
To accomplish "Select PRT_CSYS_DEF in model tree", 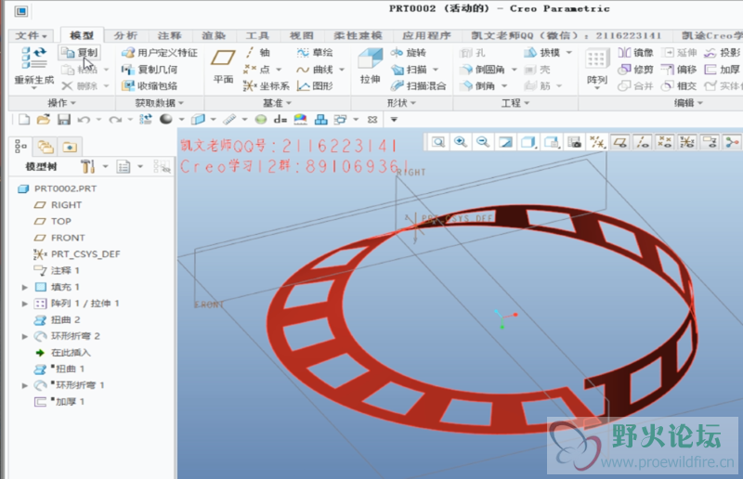I will pos(77,254).
